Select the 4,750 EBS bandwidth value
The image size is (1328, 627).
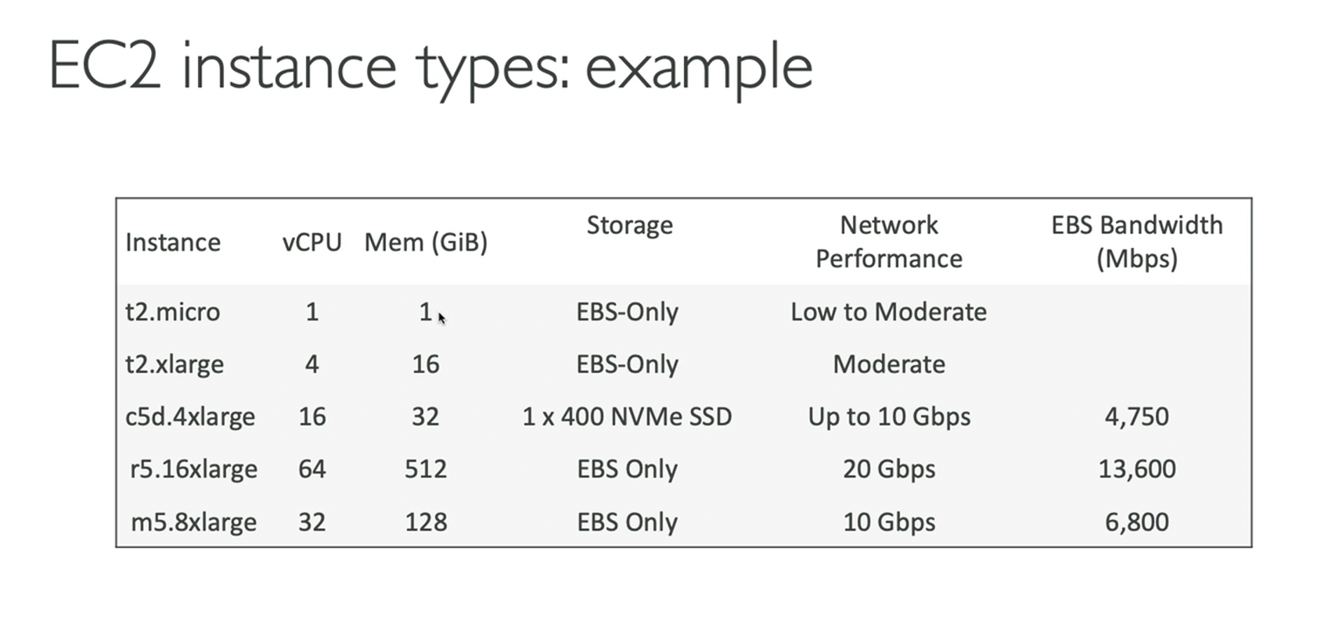1136,417
